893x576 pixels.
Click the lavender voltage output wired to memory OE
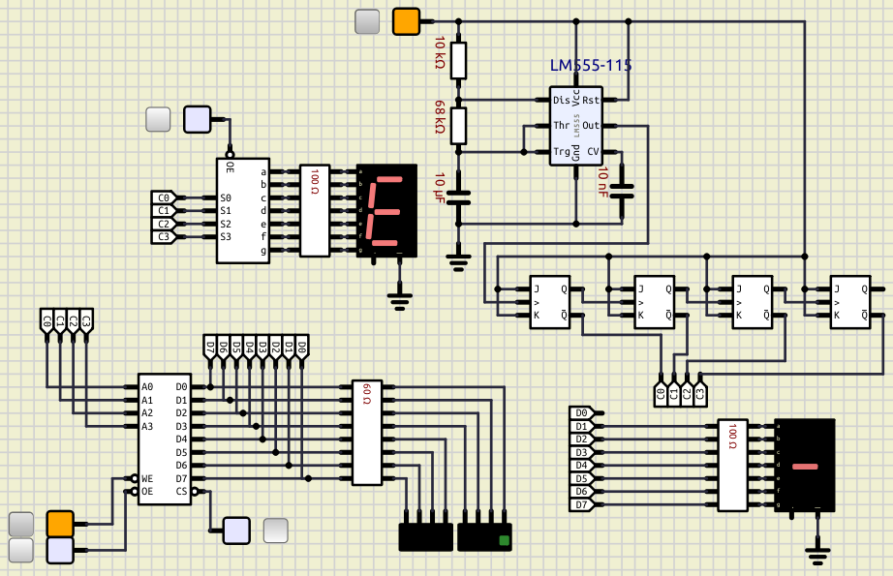coord(60,551)
